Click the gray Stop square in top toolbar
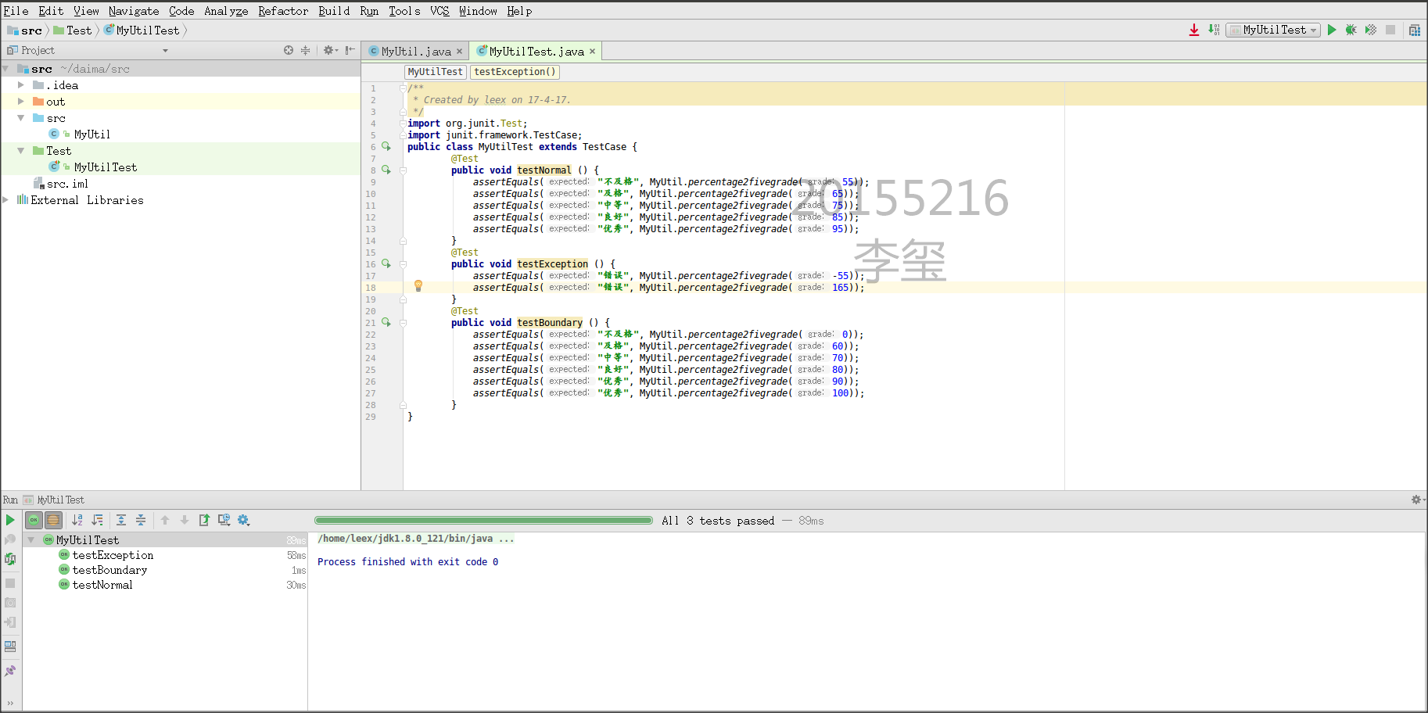Viewport: 1428px width, 713px height. (x=1390, y=30)
